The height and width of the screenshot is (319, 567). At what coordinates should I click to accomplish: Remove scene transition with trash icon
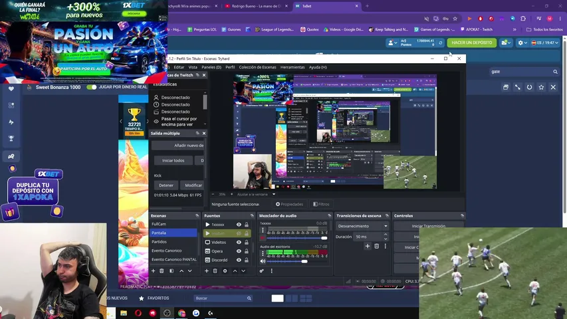(376, 247)
